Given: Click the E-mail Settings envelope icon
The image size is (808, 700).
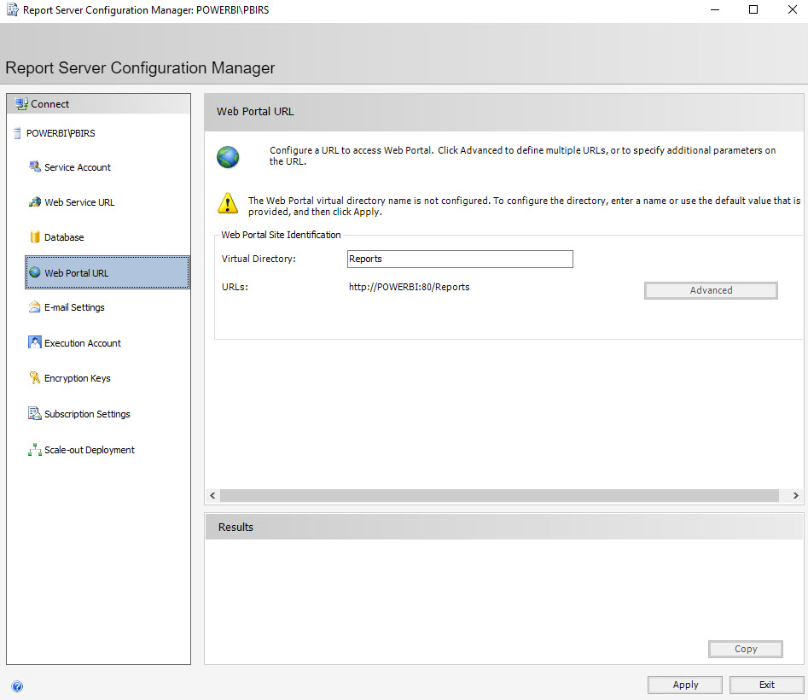Looking at the screenshot, I should [x=34, y=307].
